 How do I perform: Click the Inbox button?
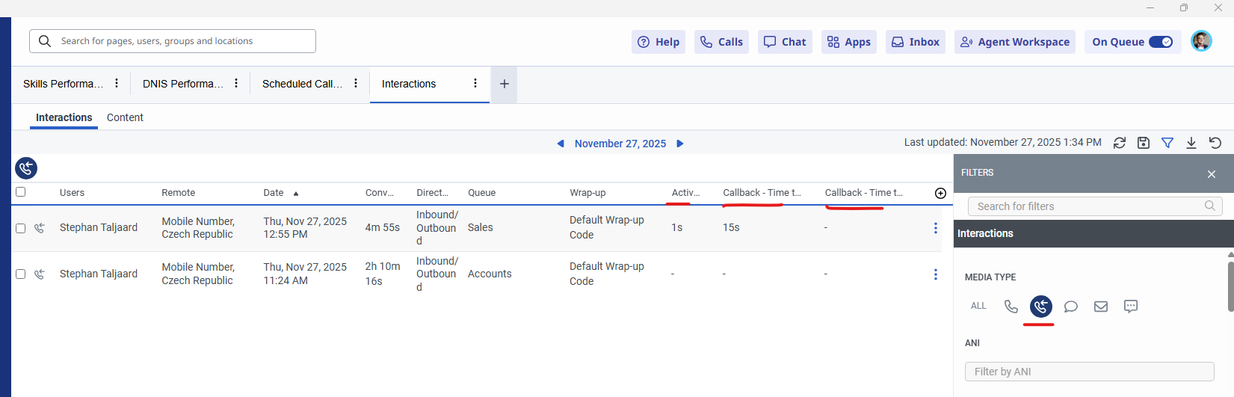[x=915, y=42]
